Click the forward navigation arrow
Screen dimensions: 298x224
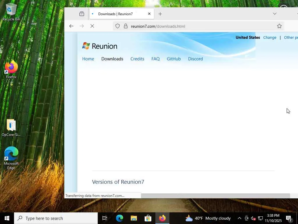point(82,26)
